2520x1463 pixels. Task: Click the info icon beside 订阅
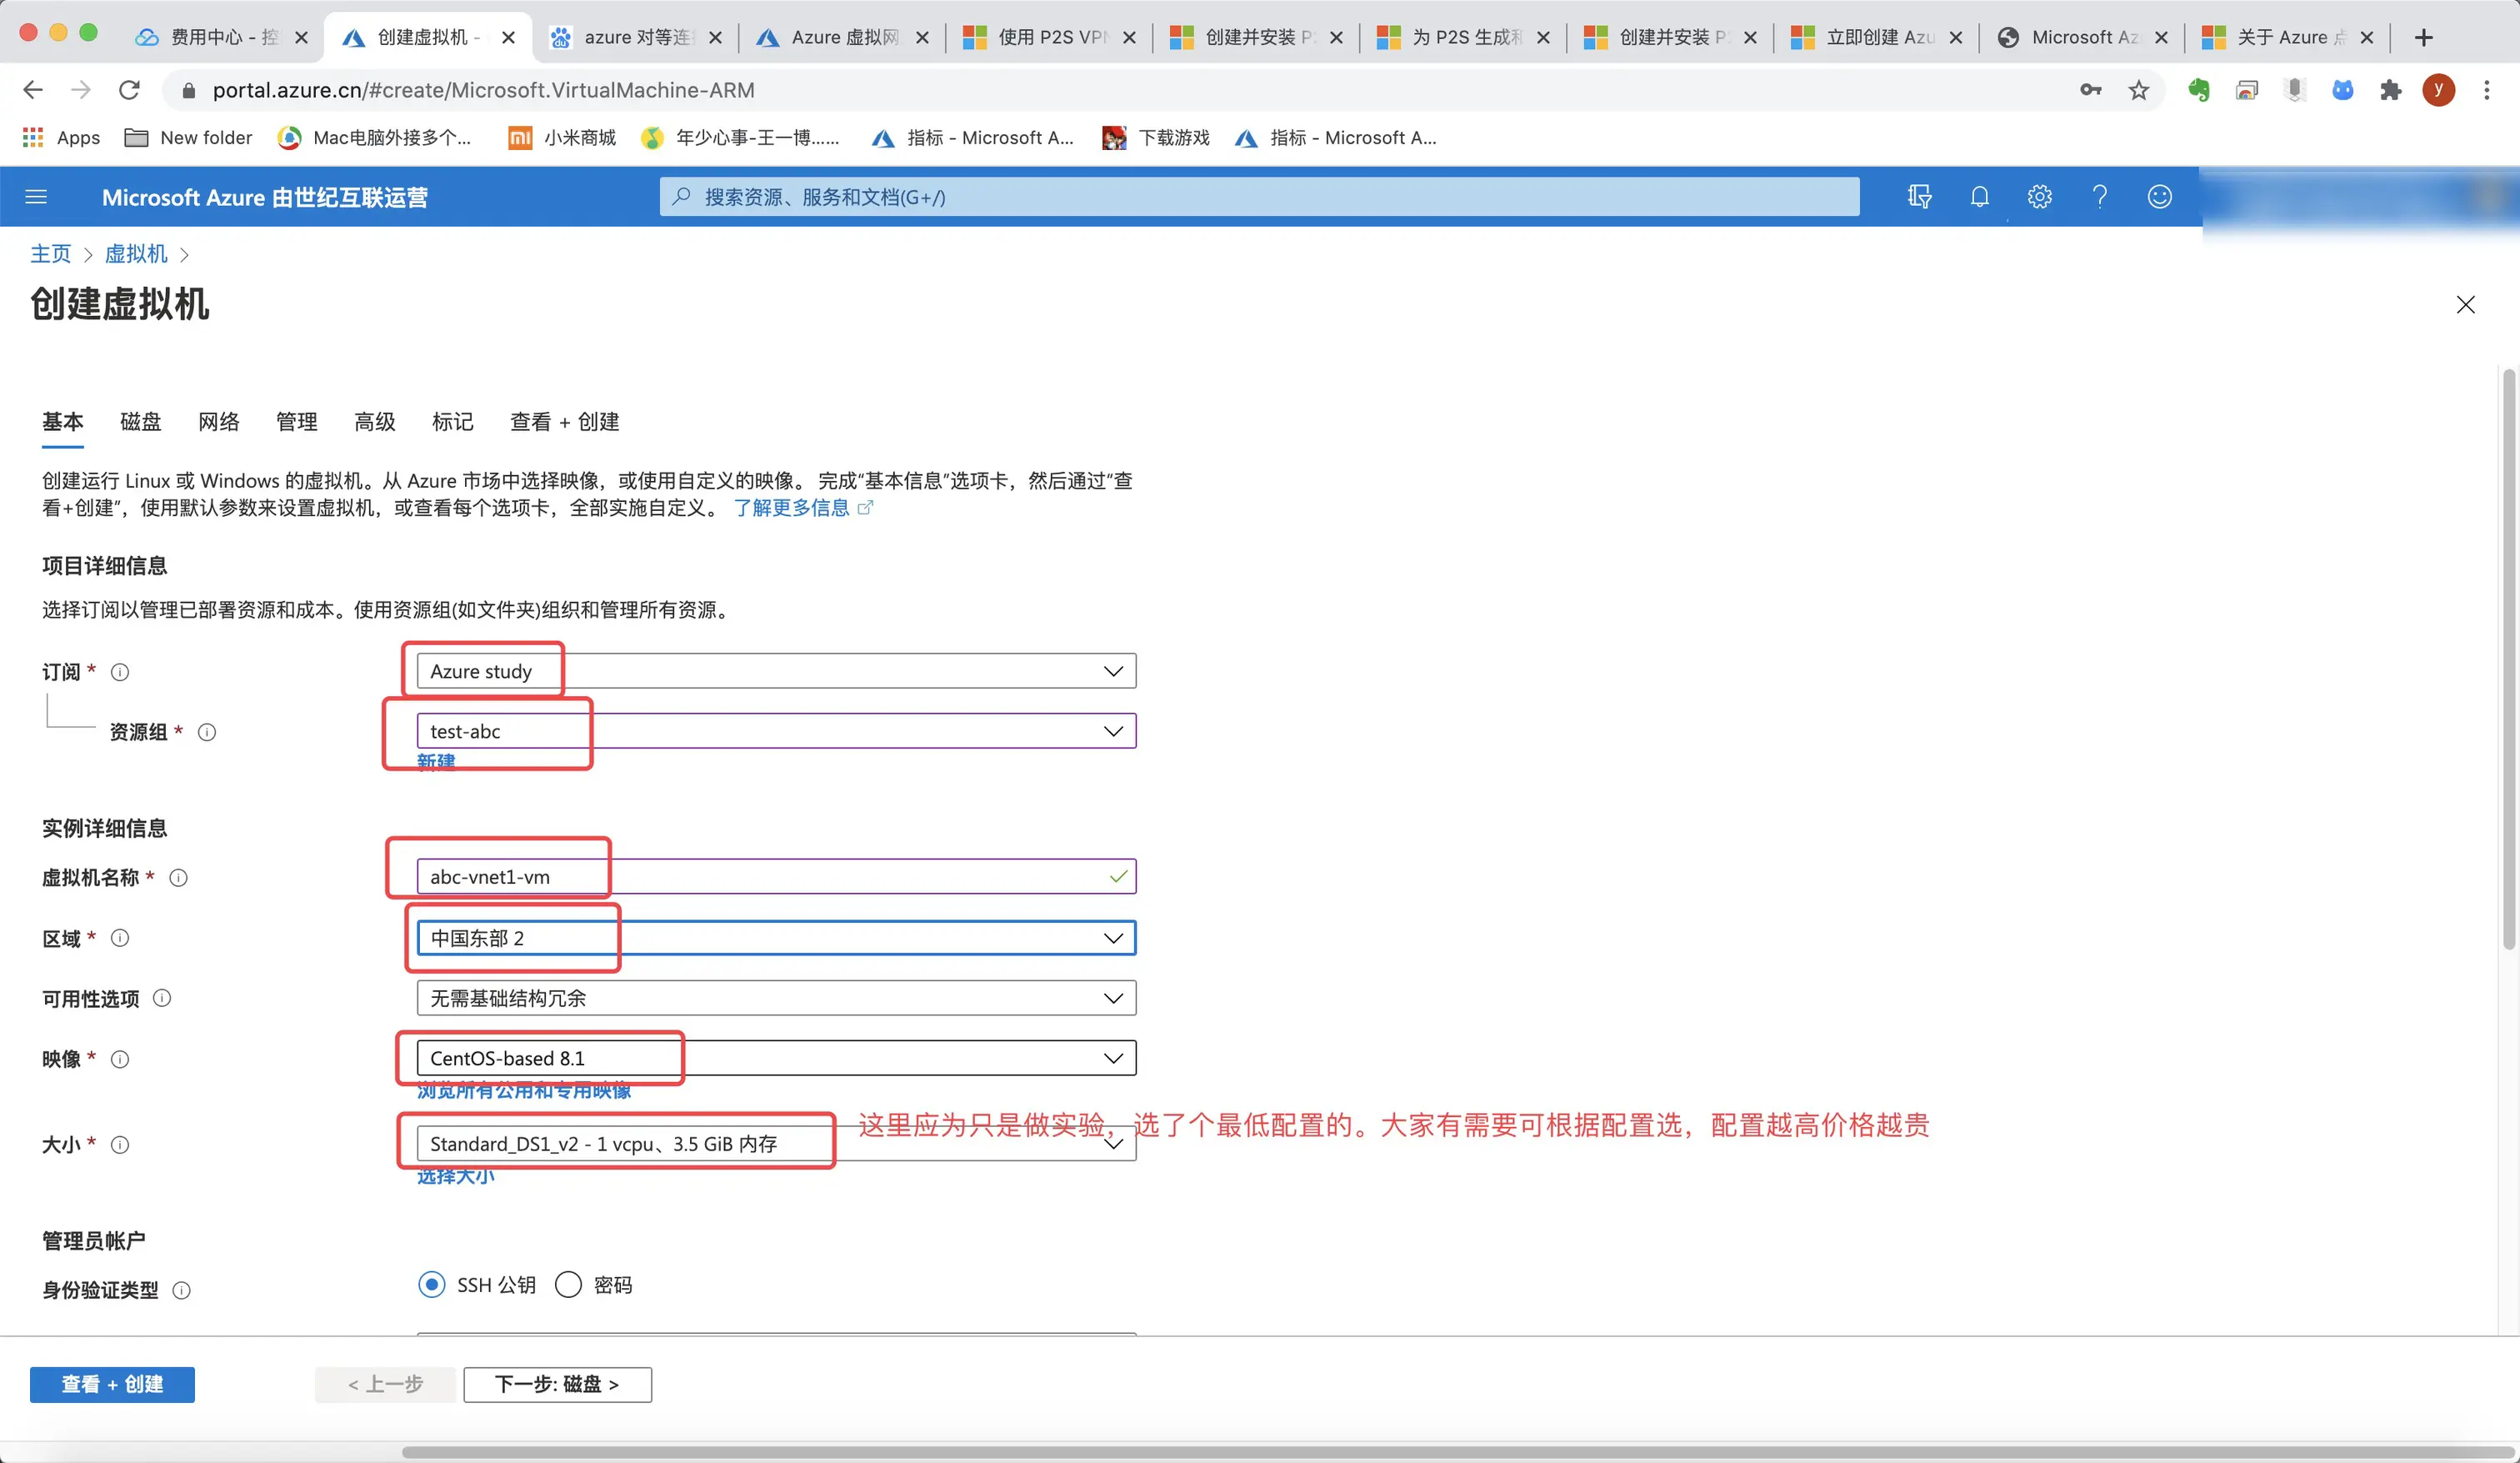coord(120,673)
